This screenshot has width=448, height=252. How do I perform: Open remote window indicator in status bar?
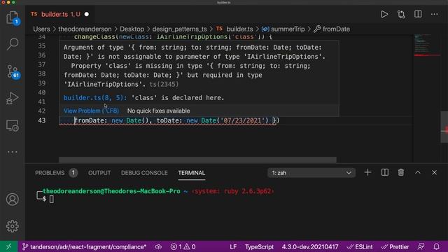click(x=8, y=246)
